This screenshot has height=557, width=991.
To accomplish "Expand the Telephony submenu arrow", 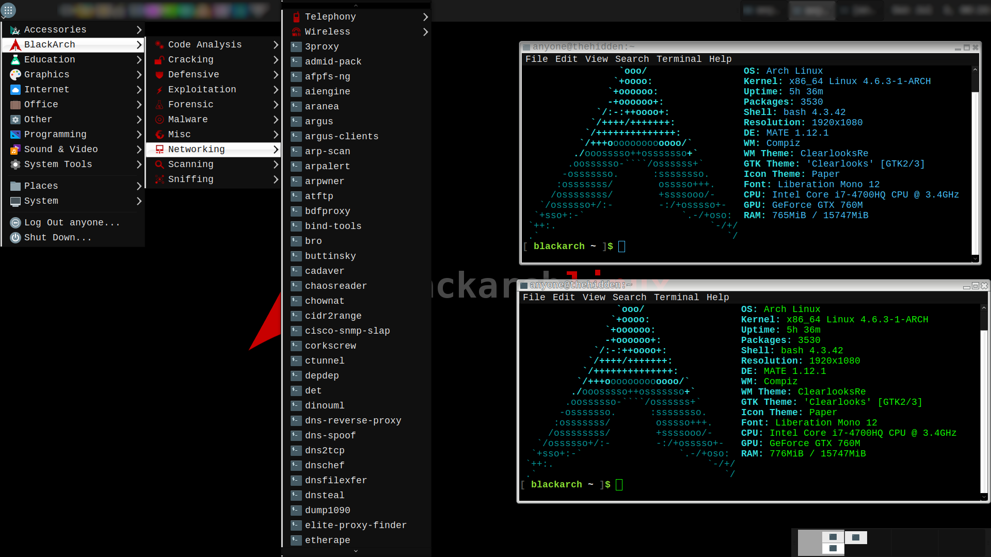I will pos(425,17).
